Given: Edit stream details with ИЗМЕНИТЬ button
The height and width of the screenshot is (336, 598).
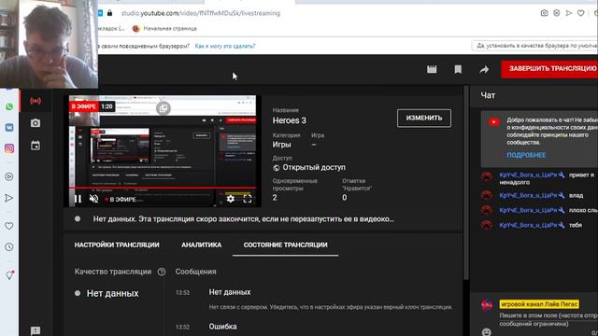Looking at the screenshot, I should tap(424, 119).
